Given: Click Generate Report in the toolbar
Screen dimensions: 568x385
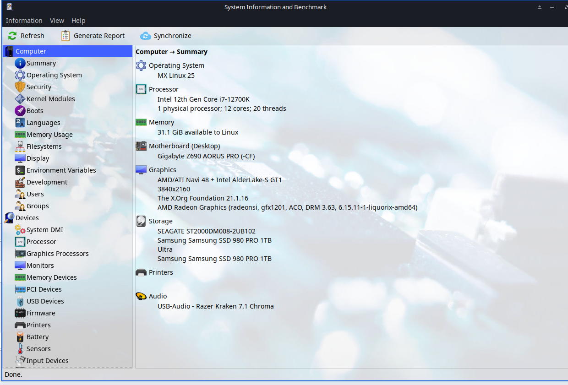Looking at the screenshot, I should (x=93, y=36).
